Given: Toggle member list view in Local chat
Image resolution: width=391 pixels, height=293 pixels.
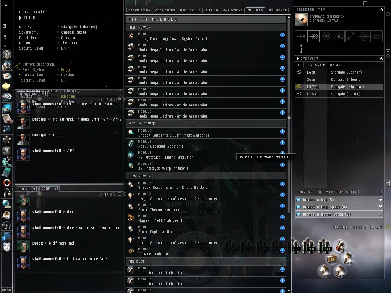Looking at the screenshot, I should coord(120,194).
